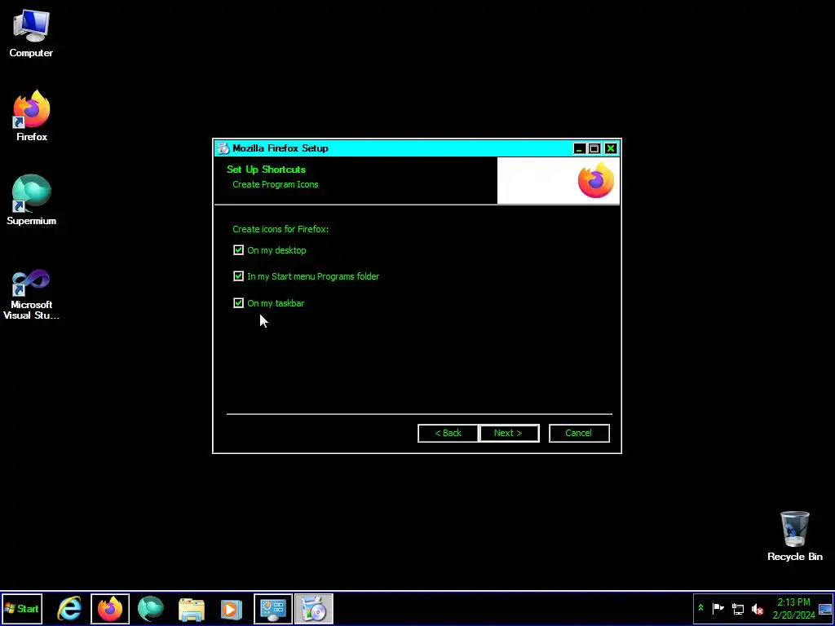Open the Recycle Bin icon
This screenshot has width=835, height=626.
[x=794, y=536]
